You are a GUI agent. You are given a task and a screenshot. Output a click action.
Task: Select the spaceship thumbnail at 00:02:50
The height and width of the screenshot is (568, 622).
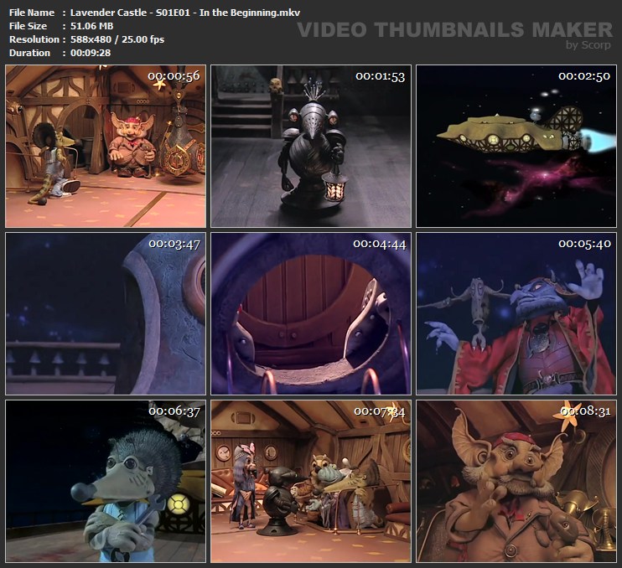(516, 147)
